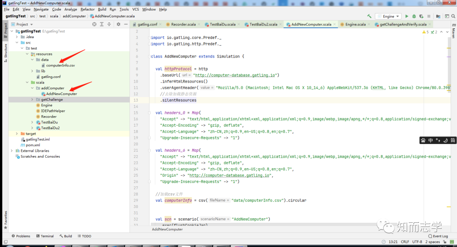
Task: Run the Engine configuration with green play icon
Action: [x=407, y=17]
